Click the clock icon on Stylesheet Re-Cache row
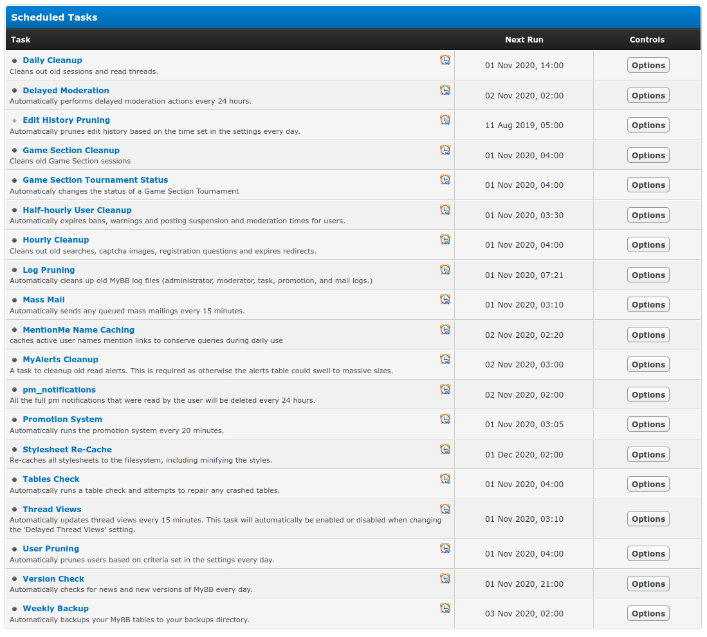Image resolution: width=707 pixels, height=637 pixels. [445, 449]
